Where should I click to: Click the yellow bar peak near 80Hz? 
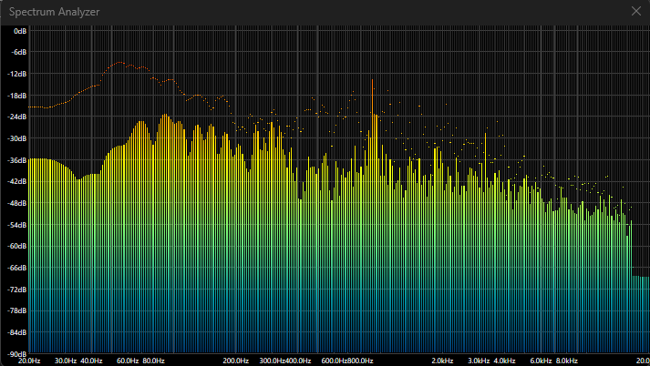coord(165,118)
